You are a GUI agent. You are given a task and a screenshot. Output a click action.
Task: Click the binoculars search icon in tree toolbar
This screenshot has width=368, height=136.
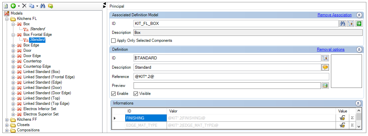[43, 6]
